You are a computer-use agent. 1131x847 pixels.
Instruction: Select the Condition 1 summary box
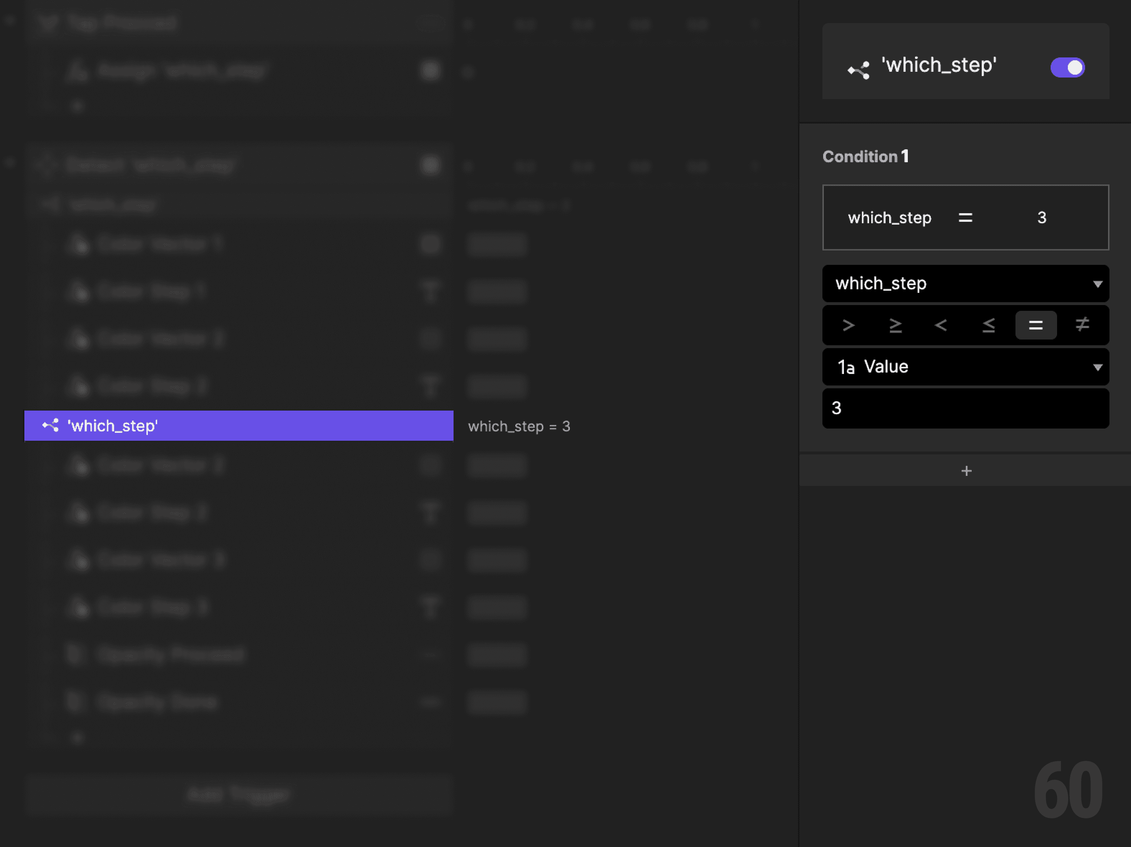coord(965,217)
